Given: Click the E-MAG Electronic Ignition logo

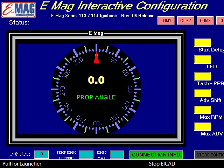Looking at the screenshot, I should (18, 10).
